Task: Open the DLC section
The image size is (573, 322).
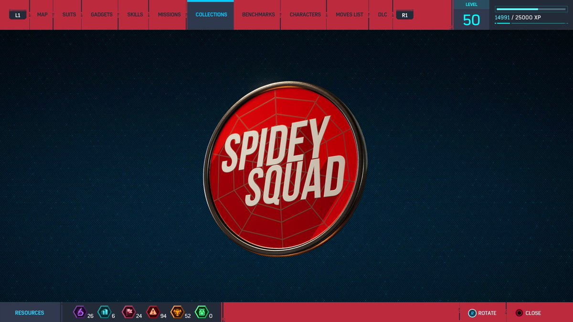Action: tap(382, 14)
